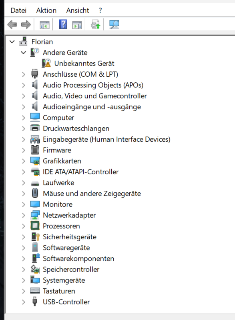The width and height of the screenshot is (235, 320).
Task: Expand the Computer category
Action: (x=24, y=117)
